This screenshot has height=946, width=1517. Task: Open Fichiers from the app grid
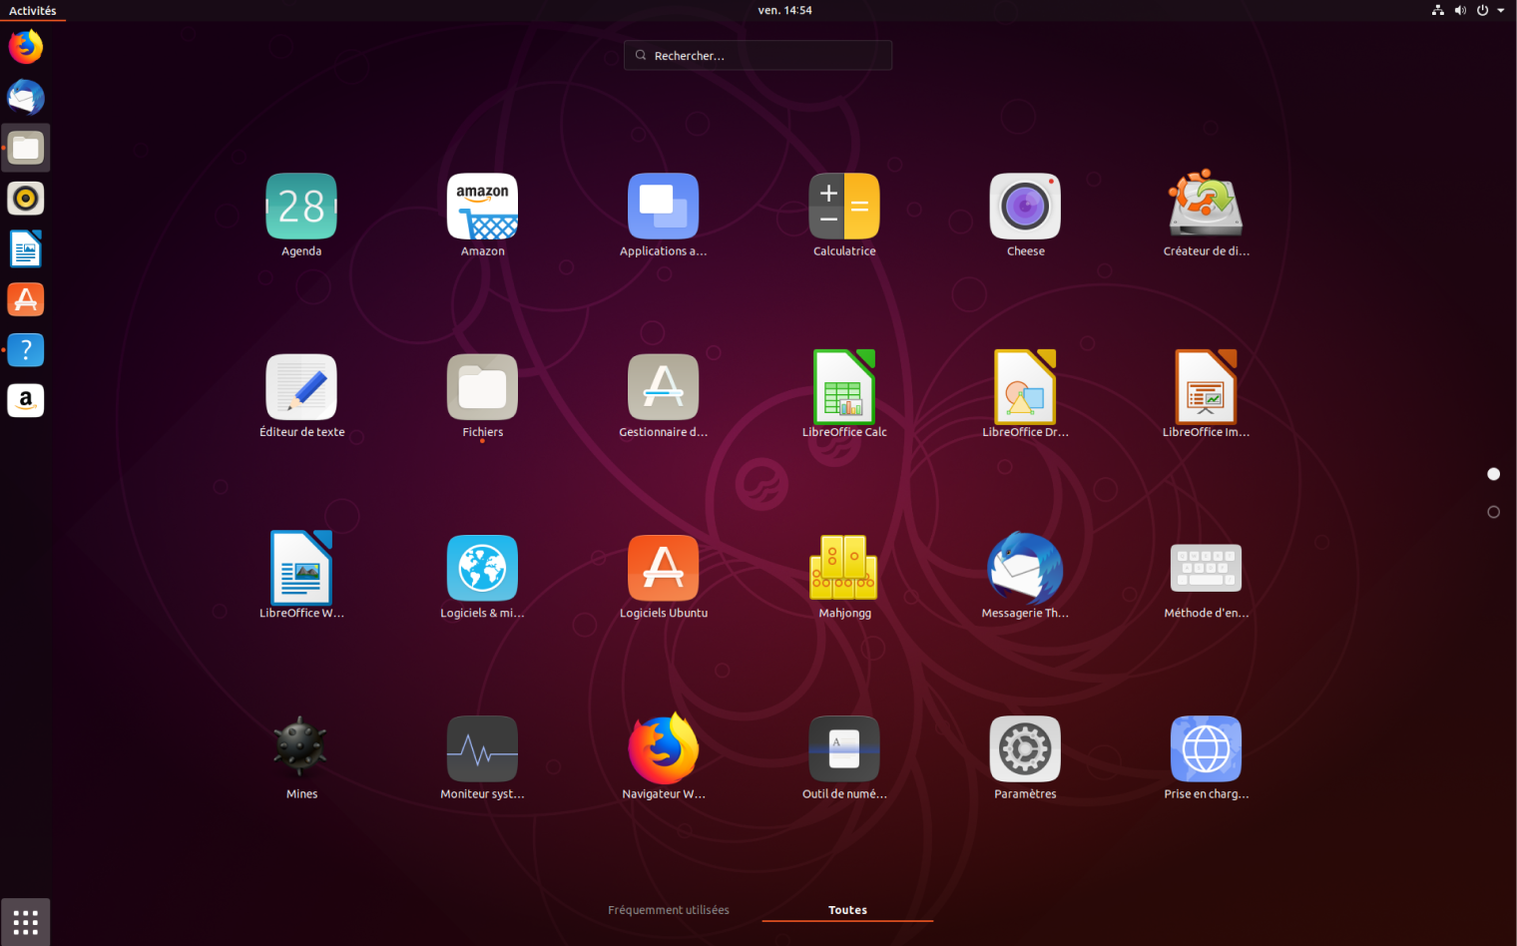click(x=483, y=387)
